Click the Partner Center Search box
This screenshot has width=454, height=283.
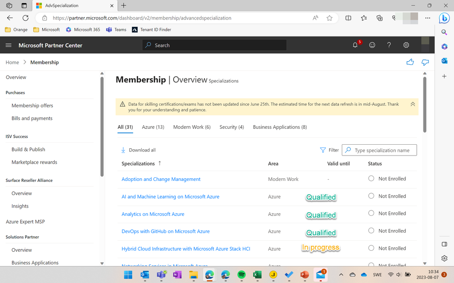pos(214,45)
